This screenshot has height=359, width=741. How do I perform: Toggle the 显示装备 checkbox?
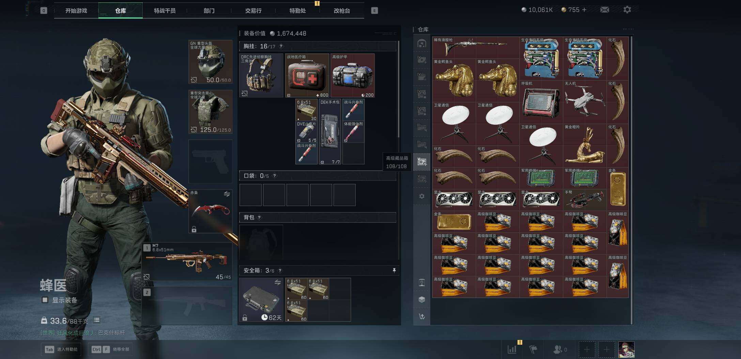pos(44,300)
